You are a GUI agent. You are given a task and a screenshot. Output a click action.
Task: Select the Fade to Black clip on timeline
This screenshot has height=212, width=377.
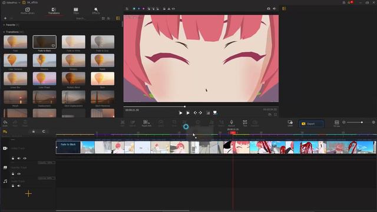pyautogui.click(x=68, y=147)
